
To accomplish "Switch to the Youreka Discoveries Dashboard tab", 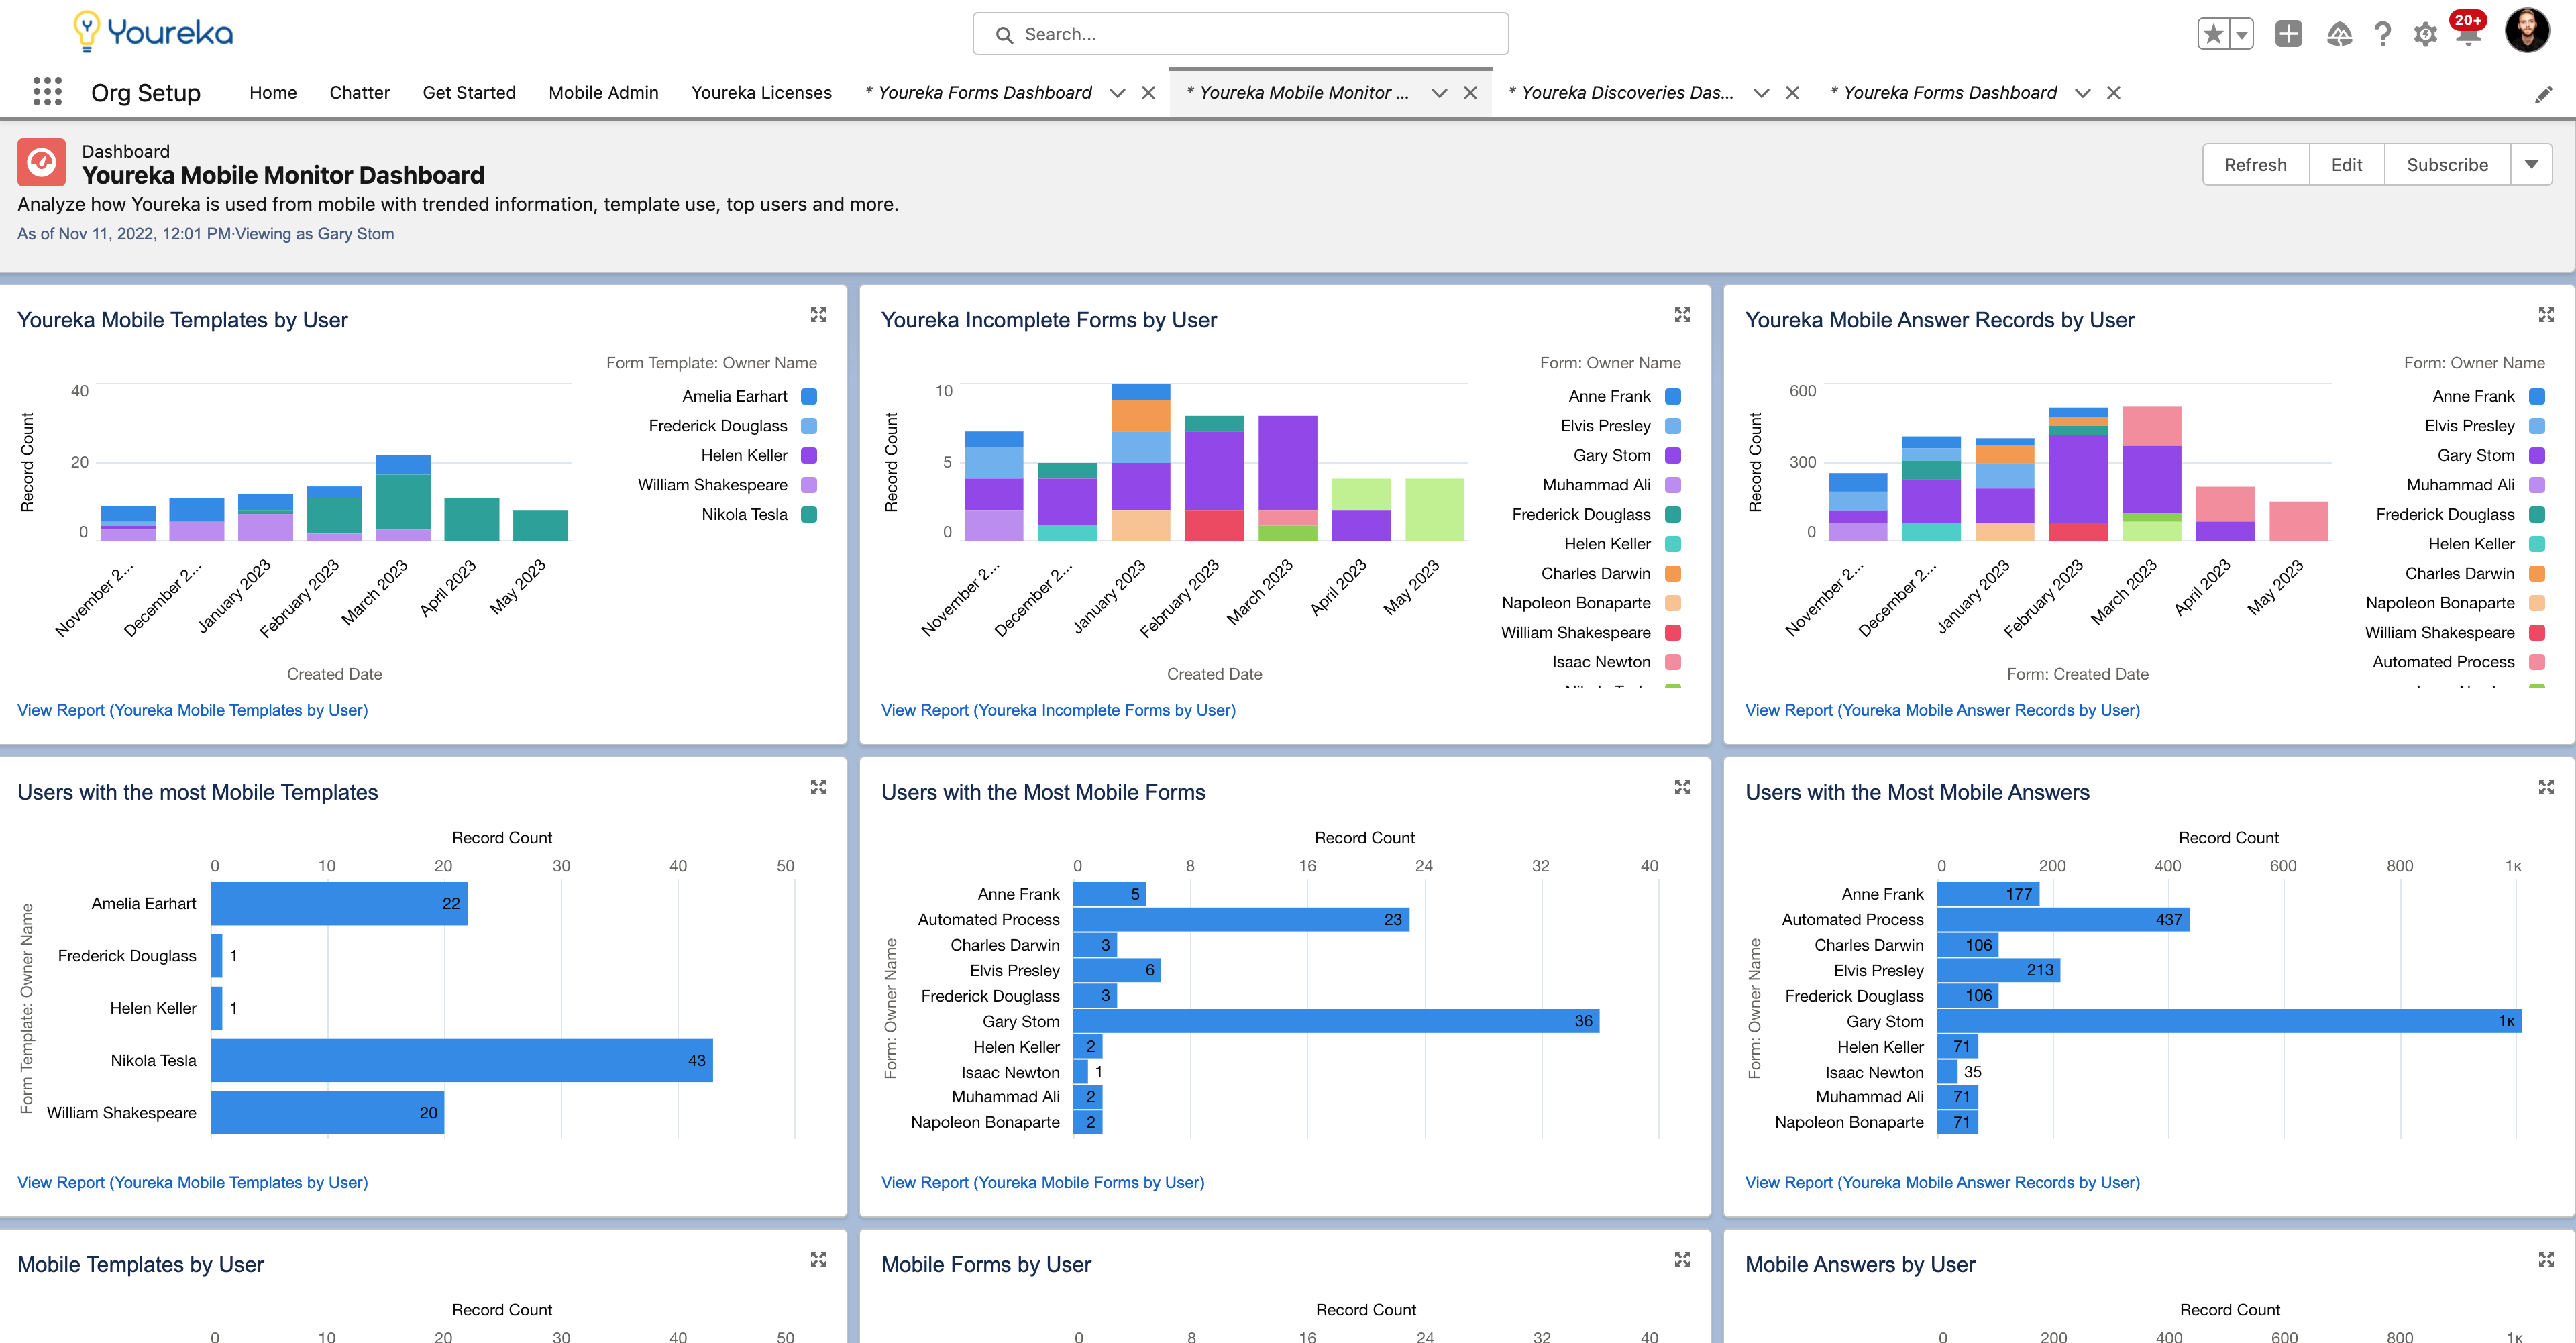I will pos(1622,93).
